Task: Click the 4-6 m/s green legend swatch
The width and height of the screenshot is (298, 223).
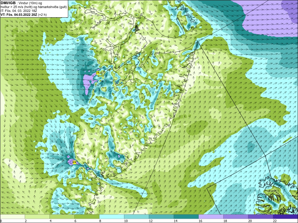Action: tap(62, 216)
